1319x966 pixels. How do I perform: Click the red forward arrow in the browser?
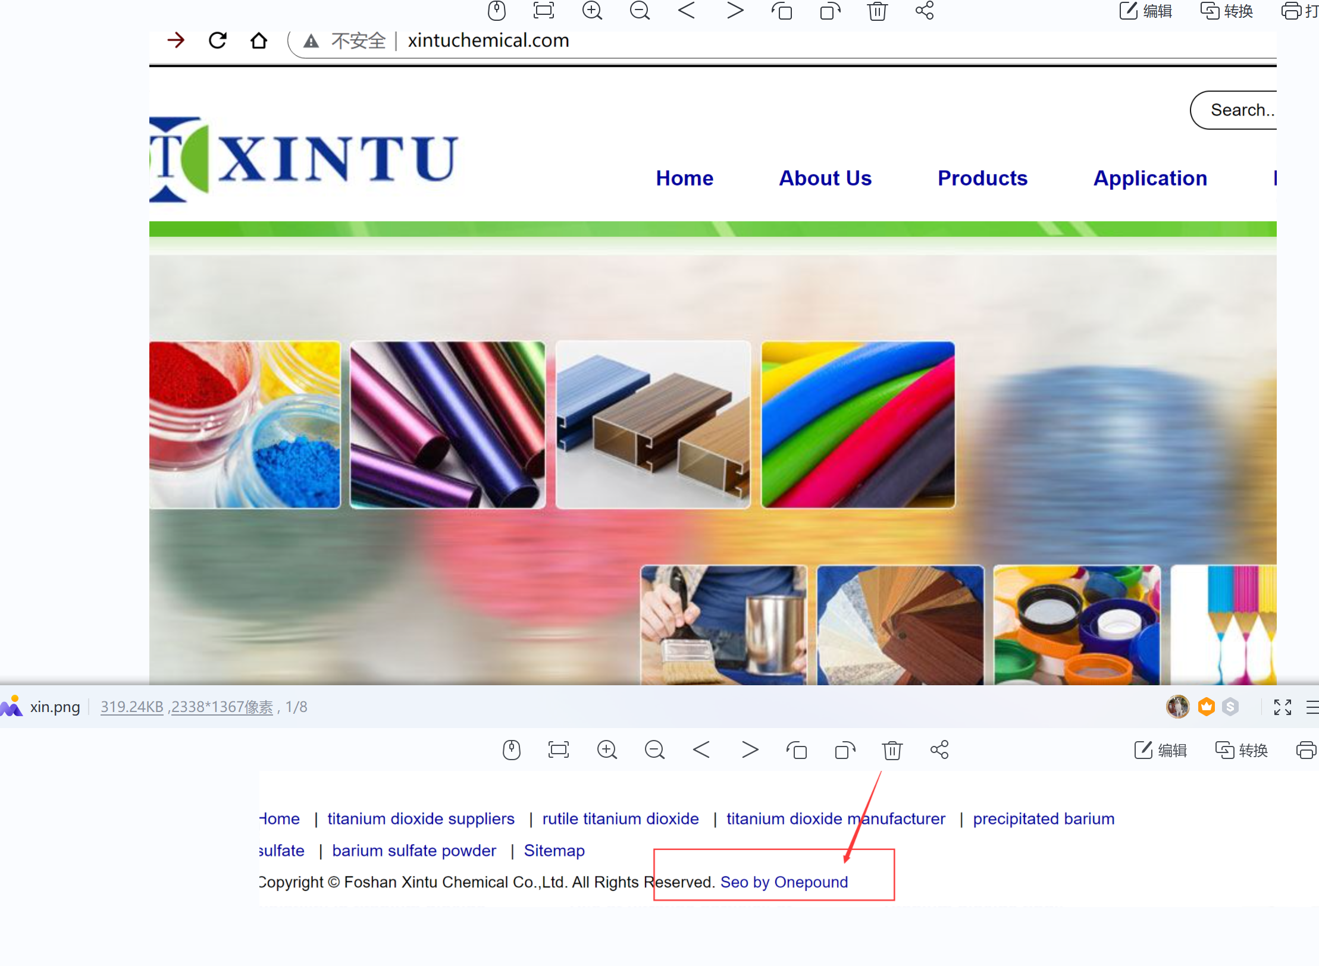(176, 40)
